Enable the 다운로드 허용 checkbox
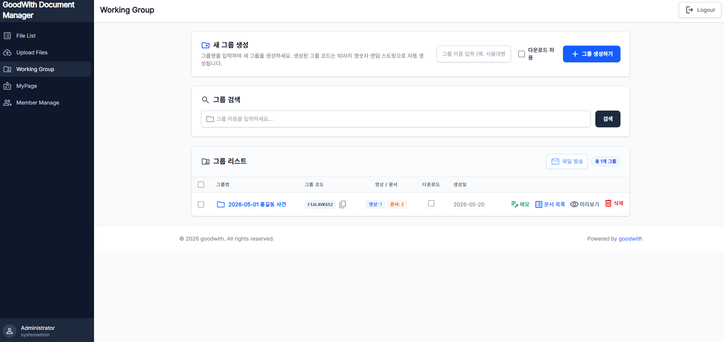The image size is (724, 342). coord(521,54)
